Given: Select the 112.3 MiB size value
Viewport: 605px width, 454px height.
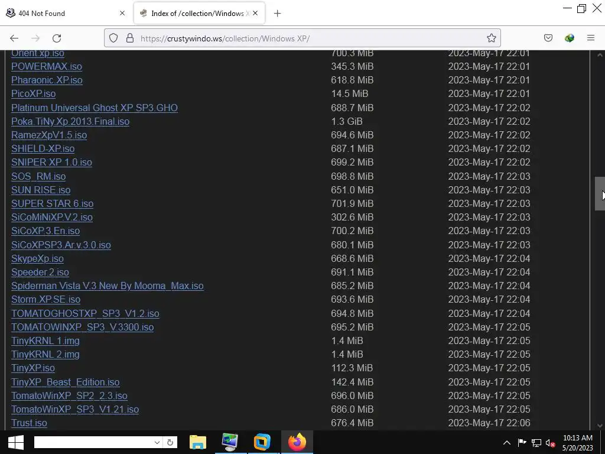Looking at the screenshot, I should click(352, 368).
